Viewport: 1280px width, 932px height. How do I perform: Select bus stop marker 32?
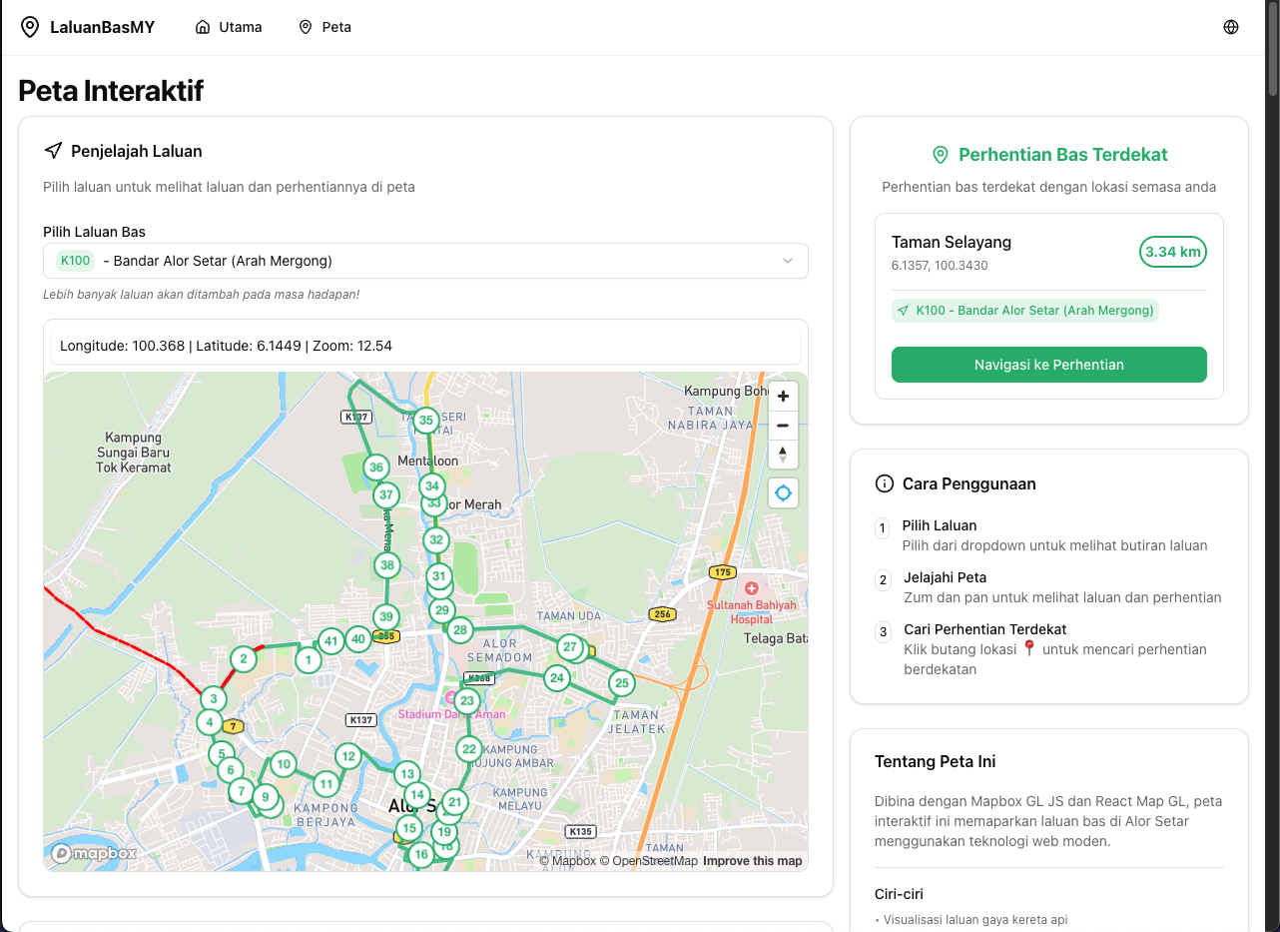[x=435, y=540]
